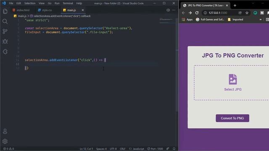
Task: Open the Explorer view in activity bar
Action: (x=5, y=11)
